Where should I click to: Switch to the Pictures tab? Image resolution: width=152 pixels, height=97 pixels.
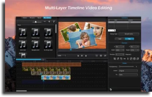[32, 18]
